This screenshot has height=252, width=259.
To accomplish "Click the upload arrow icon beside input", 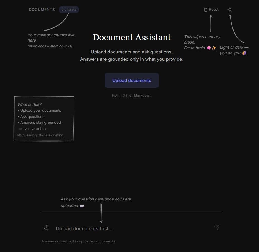I will [x=47, y=227].
